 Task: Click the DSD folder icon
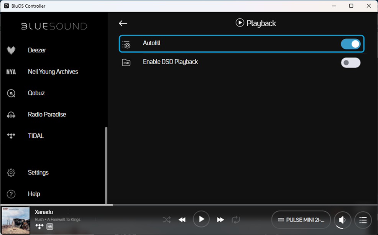126,63
